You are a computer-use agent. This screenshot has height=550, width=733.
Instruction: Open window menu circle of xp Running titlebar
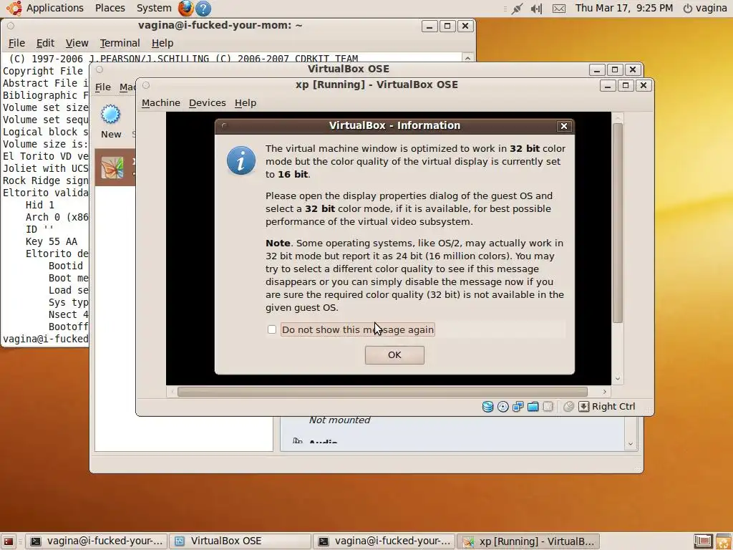(x=146, y=85)
